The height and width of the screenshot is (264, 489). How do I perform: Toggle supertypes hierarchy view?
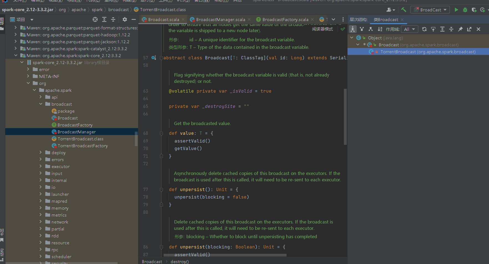[x=362, y=29]
